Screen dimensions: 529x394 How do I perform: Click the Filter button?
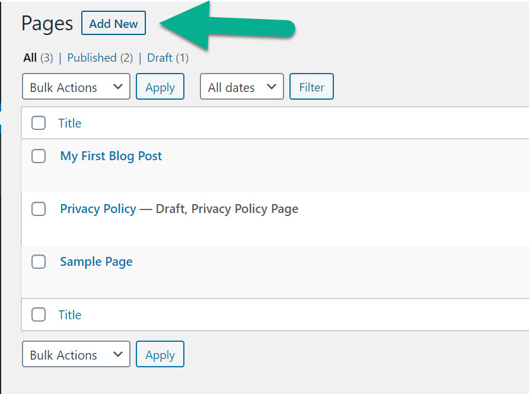311,86
